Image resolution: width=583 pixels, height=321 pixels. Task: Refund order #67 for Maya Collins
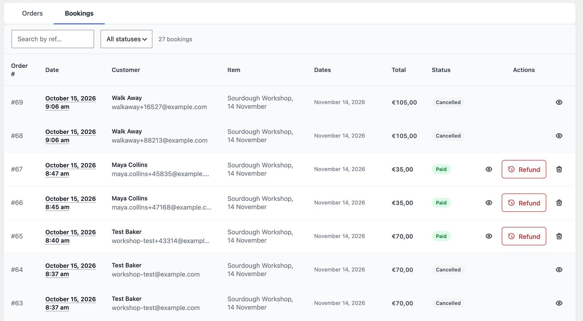(x=524, y=169)
